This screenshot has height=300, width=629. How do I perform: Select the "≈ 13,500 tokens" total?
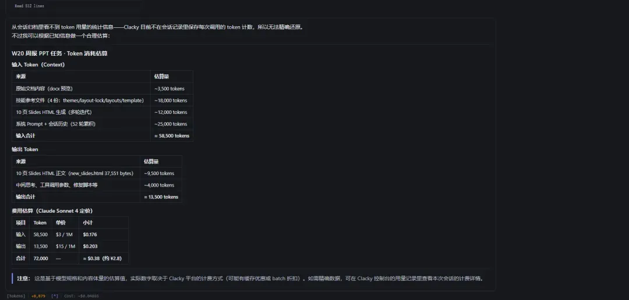(x=161, y=197)
